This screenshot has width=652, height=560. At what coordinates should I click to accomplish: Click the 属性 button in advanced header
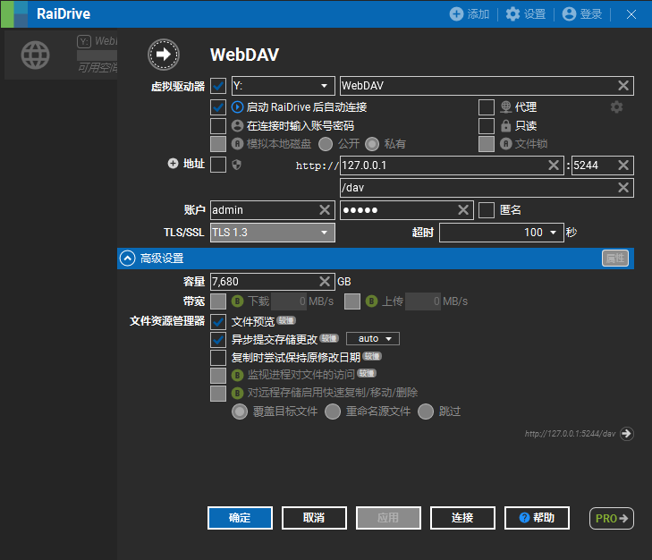tap(615, 258)
